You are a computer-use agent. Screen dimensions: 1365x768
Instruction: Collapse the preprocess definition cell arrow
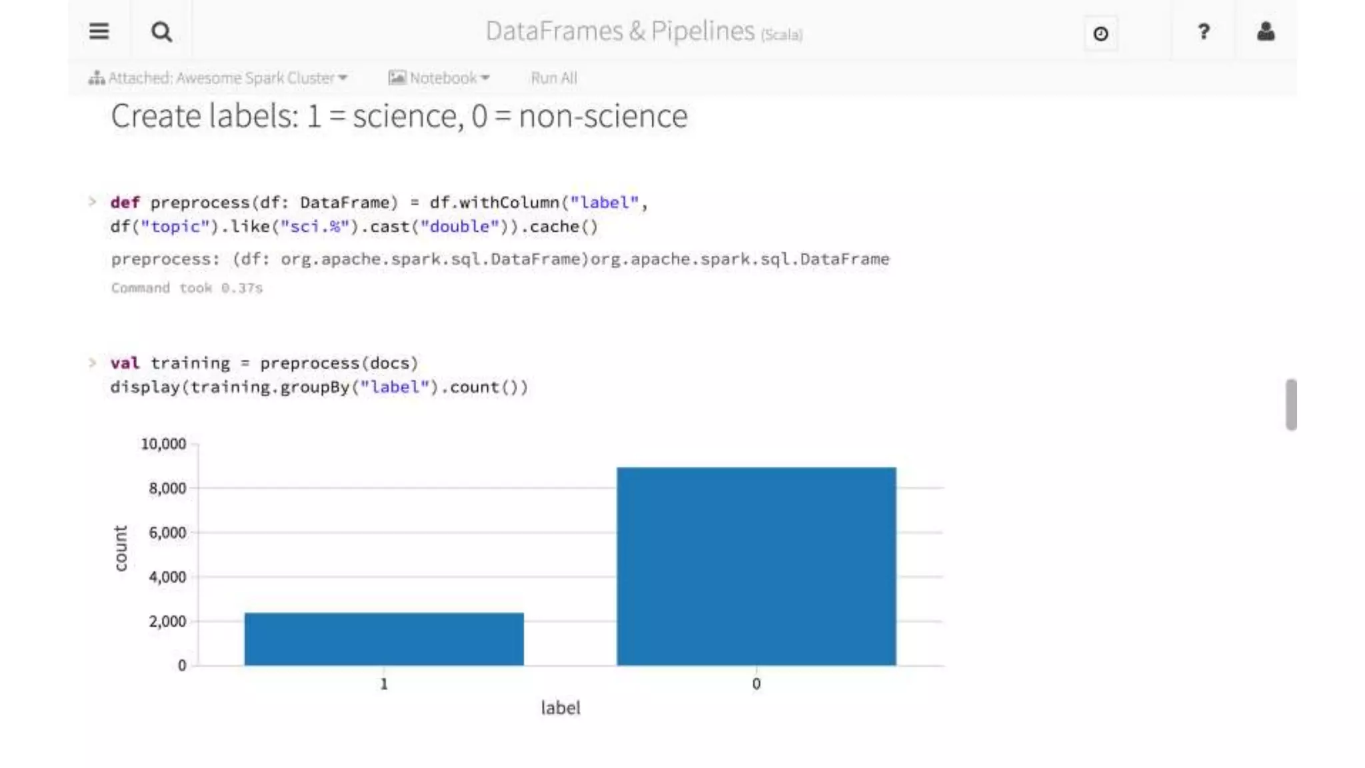point(93,201)
